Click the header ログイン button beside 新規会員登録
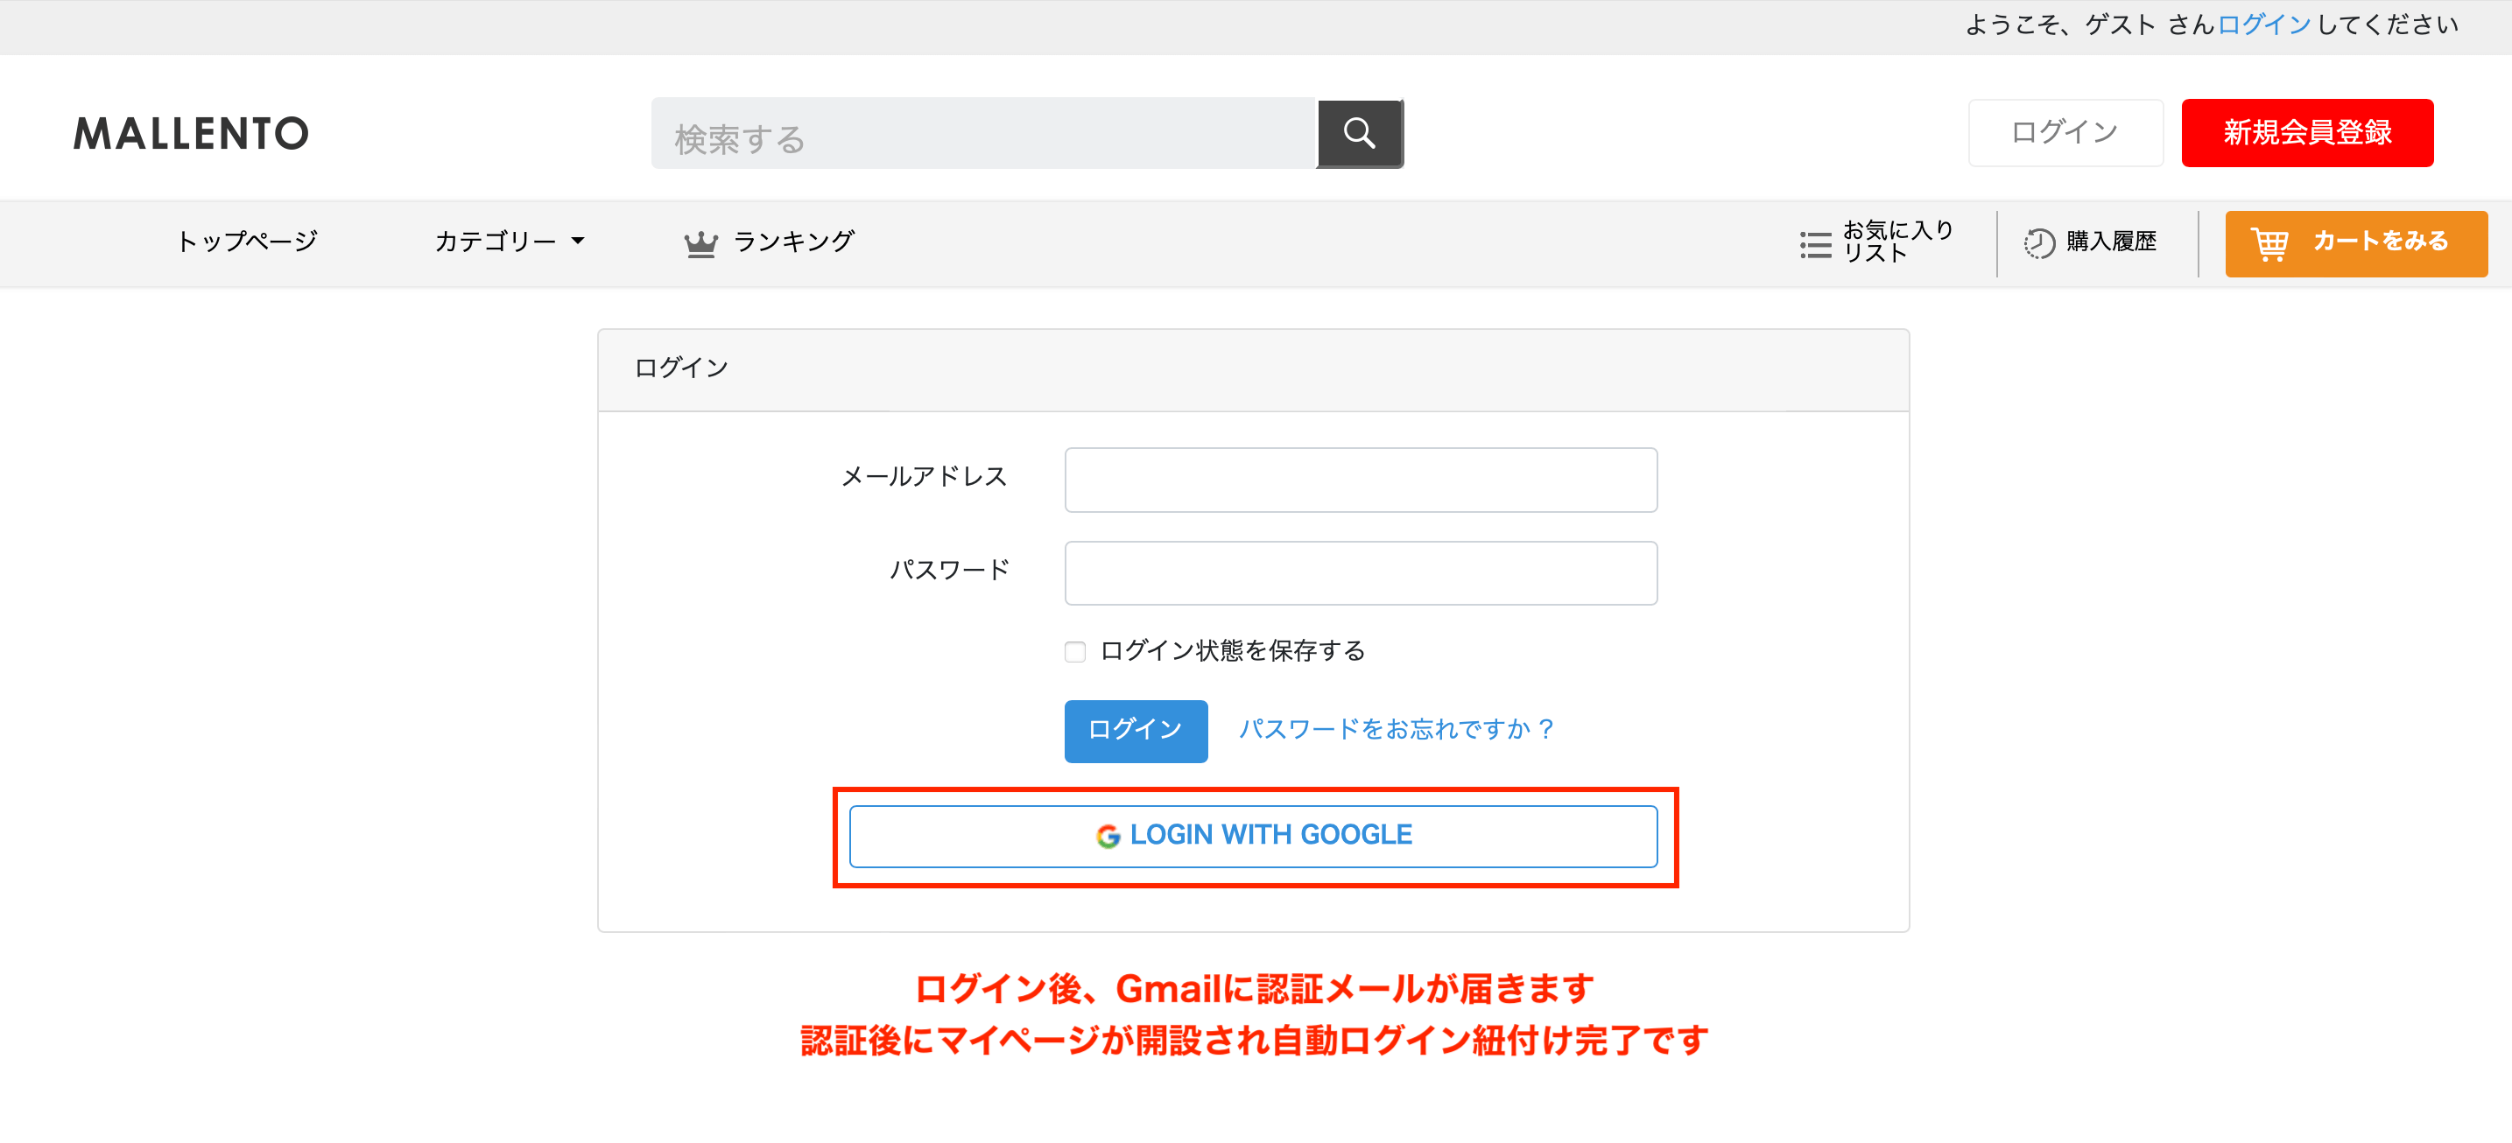The width and height of the screenshot is (2512, 1143). (2065, 132)
